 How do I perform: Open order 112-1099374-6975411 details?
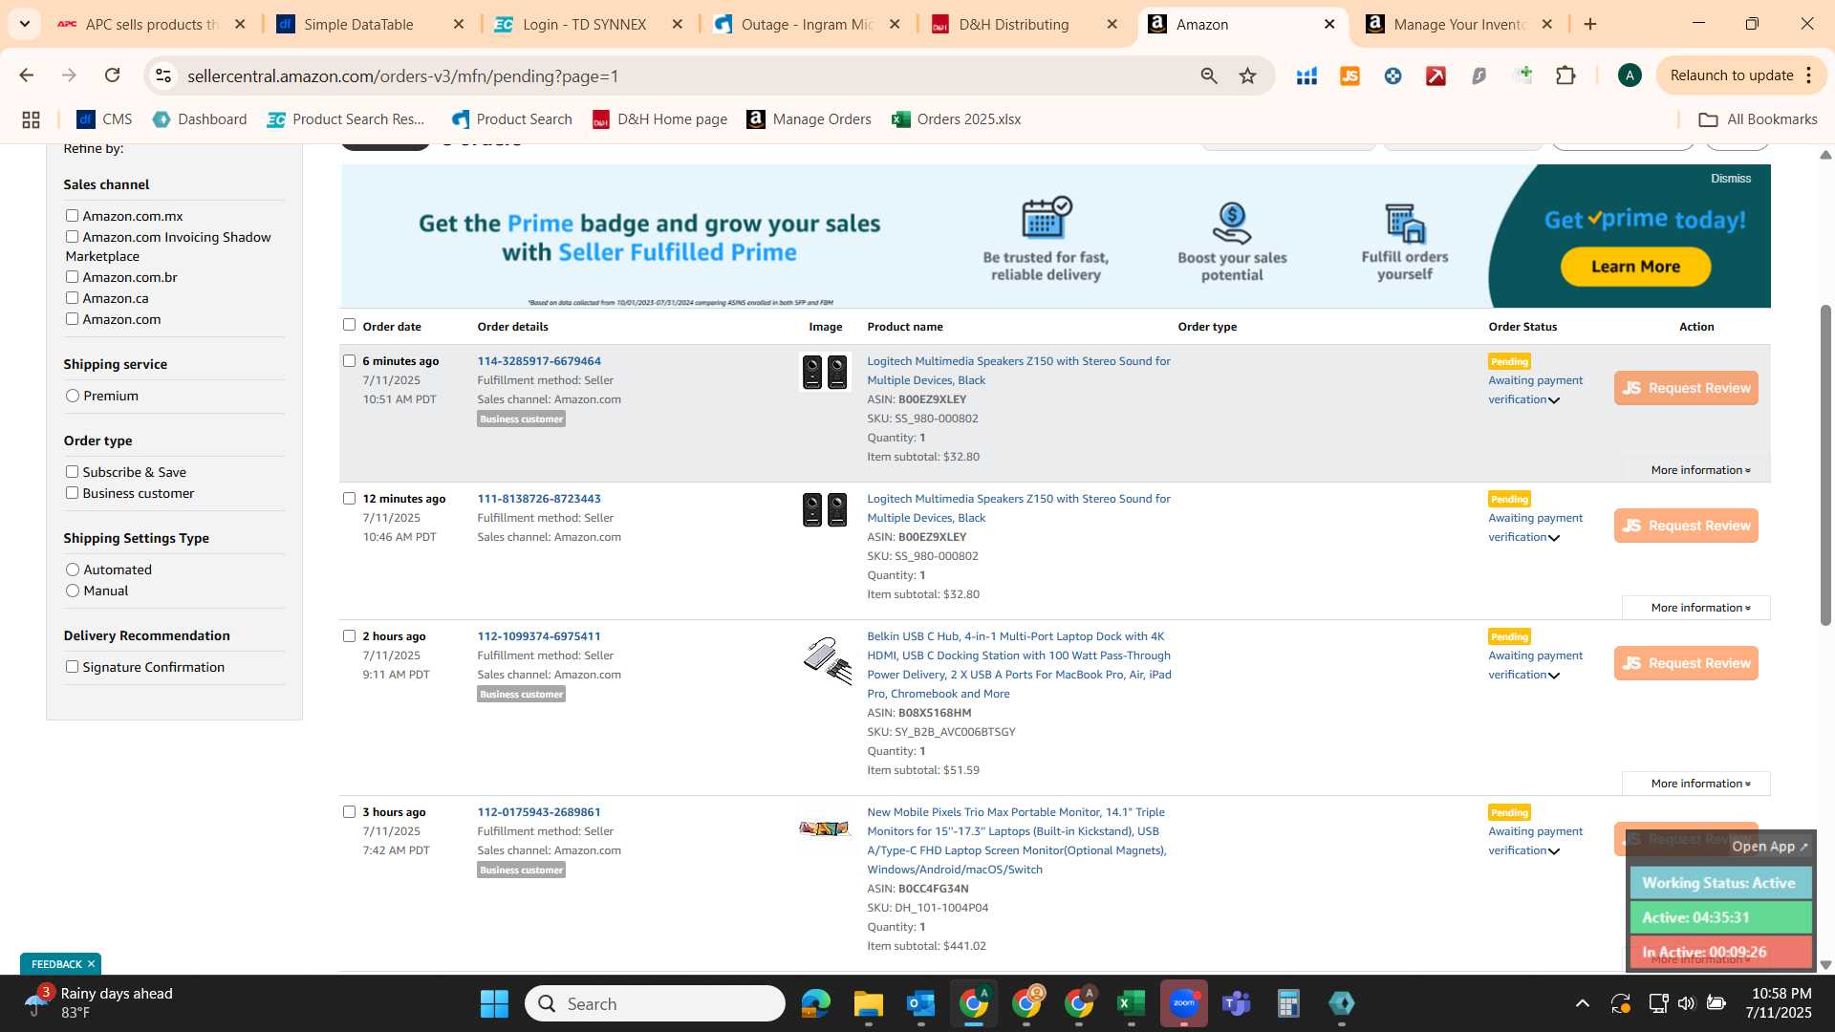pyautogui.click(x=539, y=636)
